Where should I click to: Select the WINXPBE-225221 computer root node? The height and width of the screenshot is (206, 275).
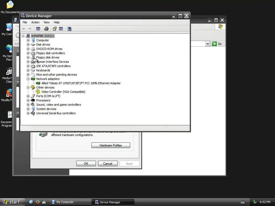click(43, 36)
